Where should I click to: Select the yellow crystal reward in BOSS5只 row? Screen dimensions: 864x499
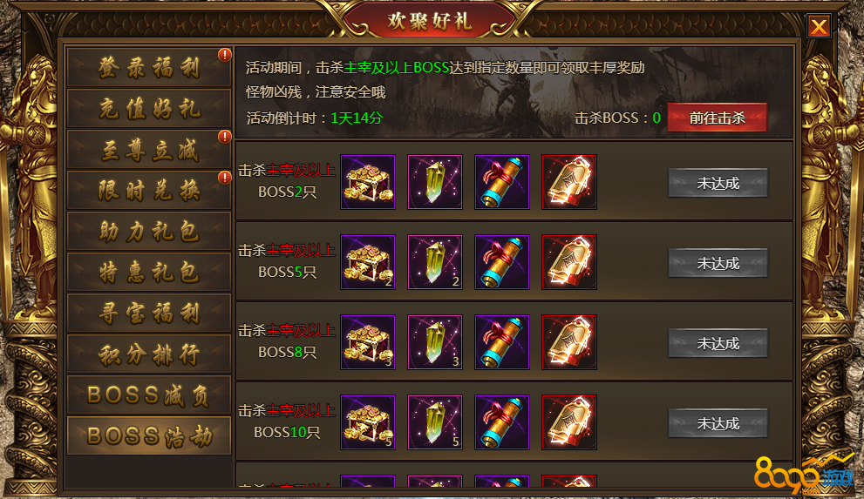click(435, 262)
